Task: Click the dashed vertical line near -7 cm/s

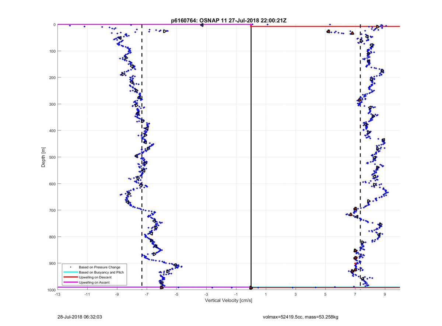Action: 142,157
